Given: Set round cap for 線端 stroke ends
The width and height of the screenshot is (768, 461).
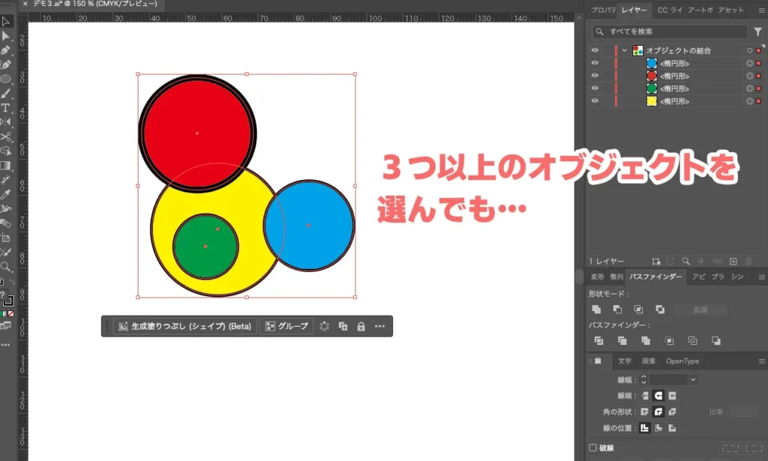Looking at the screenshot, I should pyautogui.click(x=658, y=395).
